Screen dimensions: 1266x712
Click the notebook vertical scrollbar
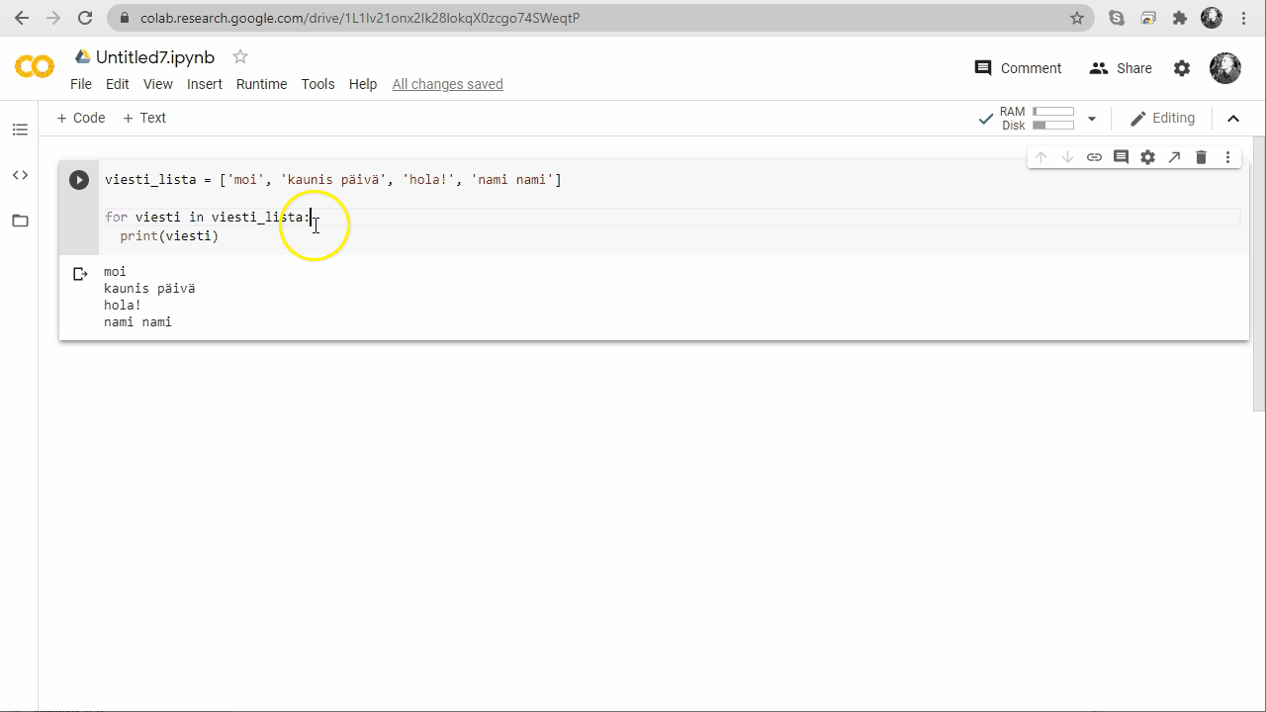1259,274
